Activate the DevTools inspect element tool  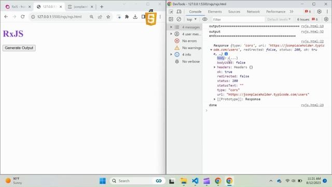pos(171,11)
